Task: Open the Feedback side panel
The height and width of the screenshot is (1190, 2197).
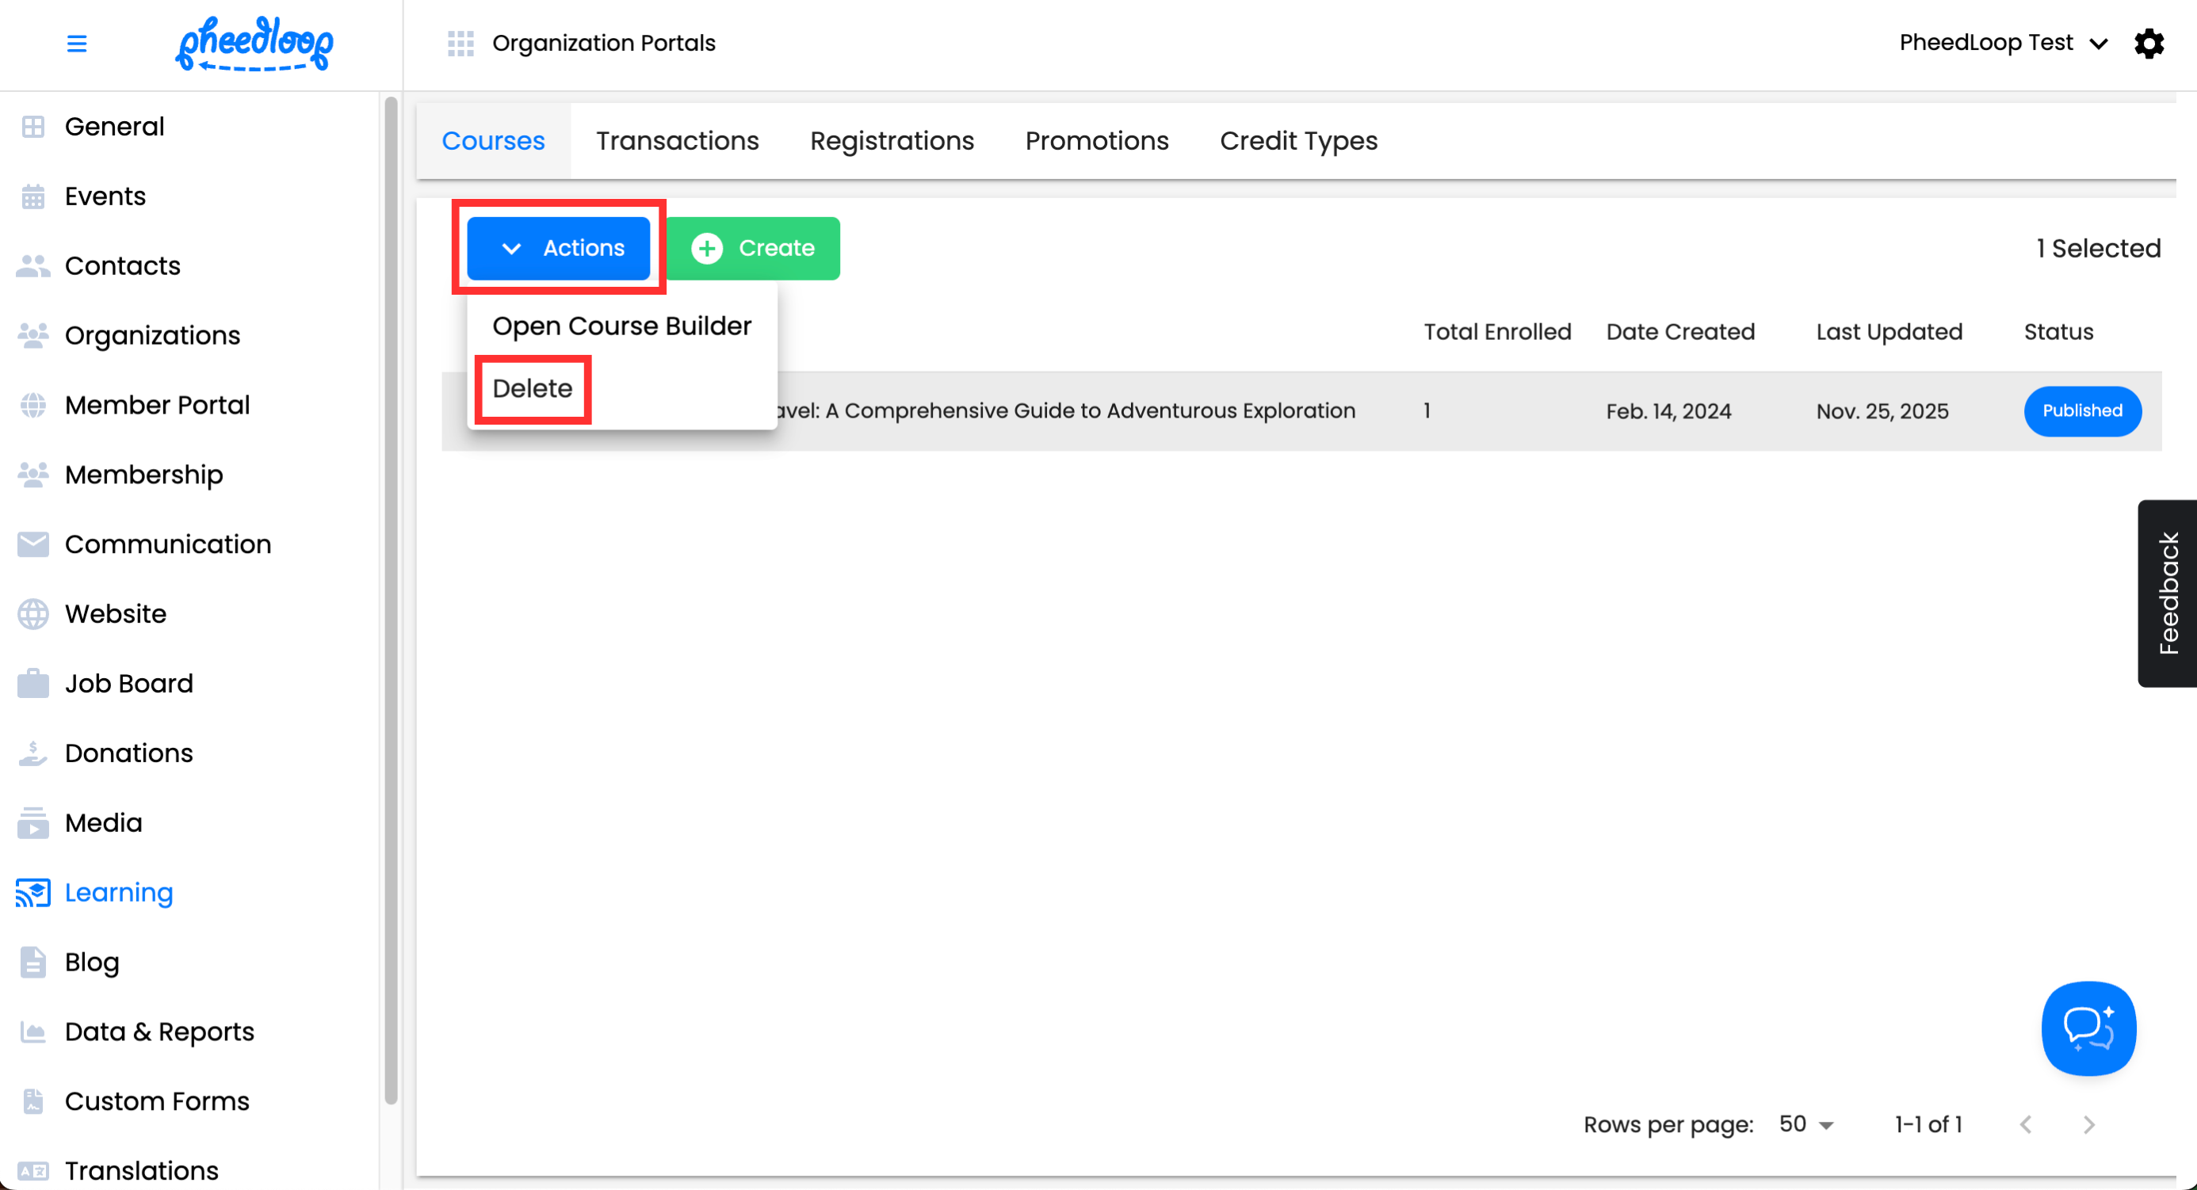Action: tap(2167, 593)
